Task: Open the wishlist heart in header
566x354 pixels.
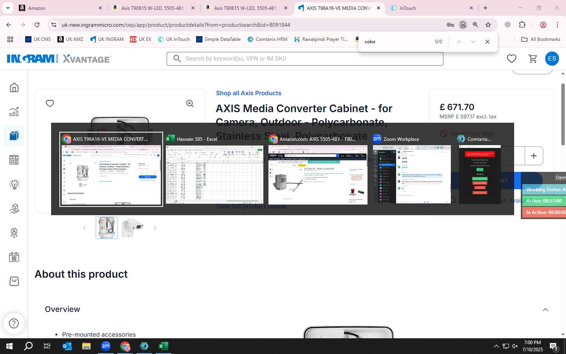Action: pos(511,59)
